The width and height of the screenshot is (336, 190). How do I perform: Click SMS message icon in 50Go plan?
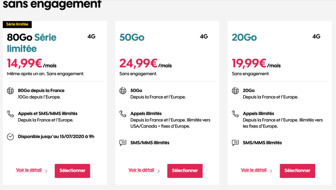(123, 143)
